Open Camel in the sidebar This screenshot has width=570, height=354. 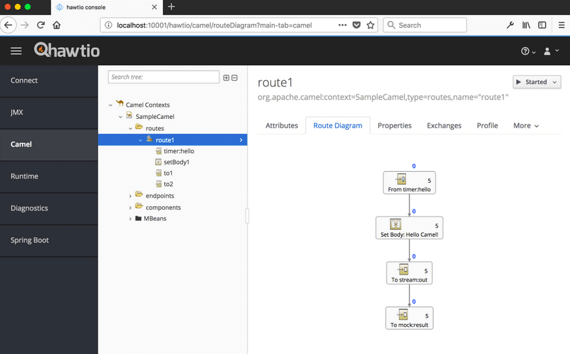pos(48,145)
